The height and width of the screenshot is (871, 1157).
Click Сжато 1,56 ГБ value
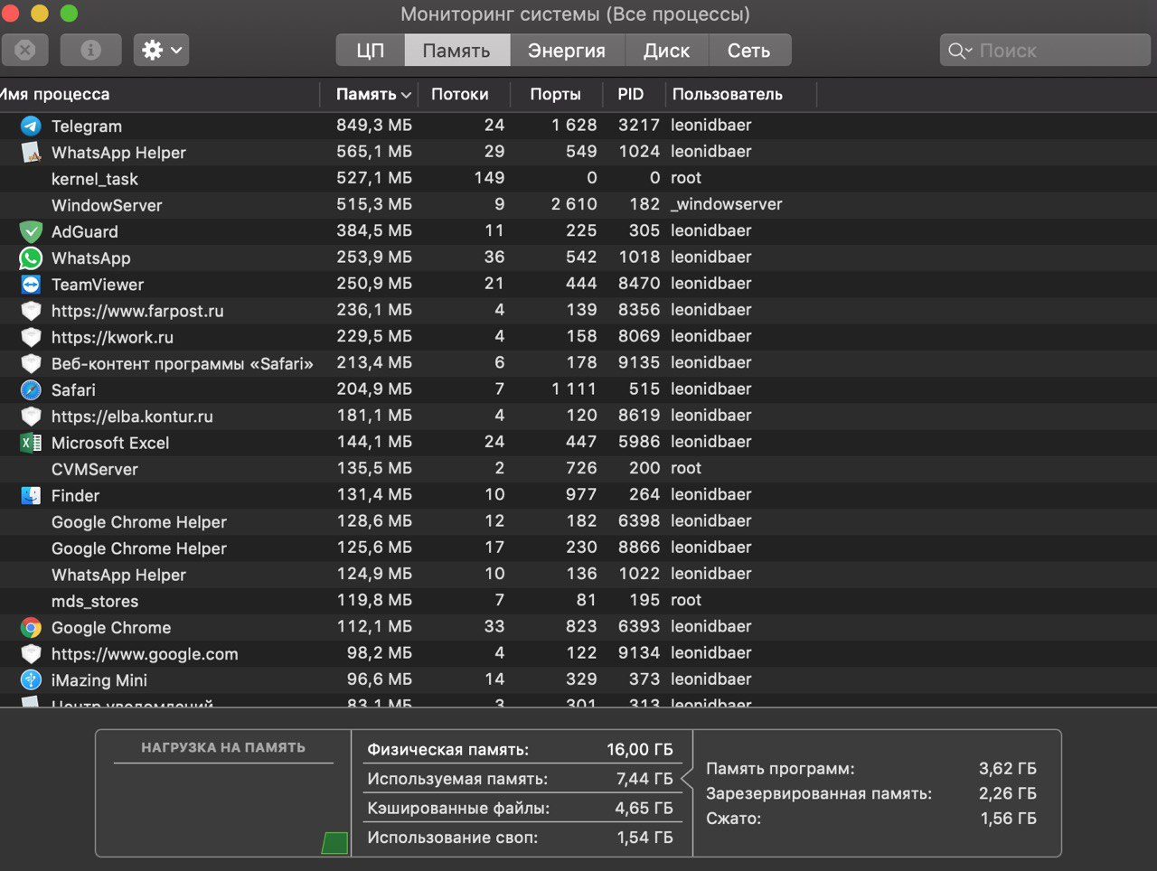(1009, 818)
